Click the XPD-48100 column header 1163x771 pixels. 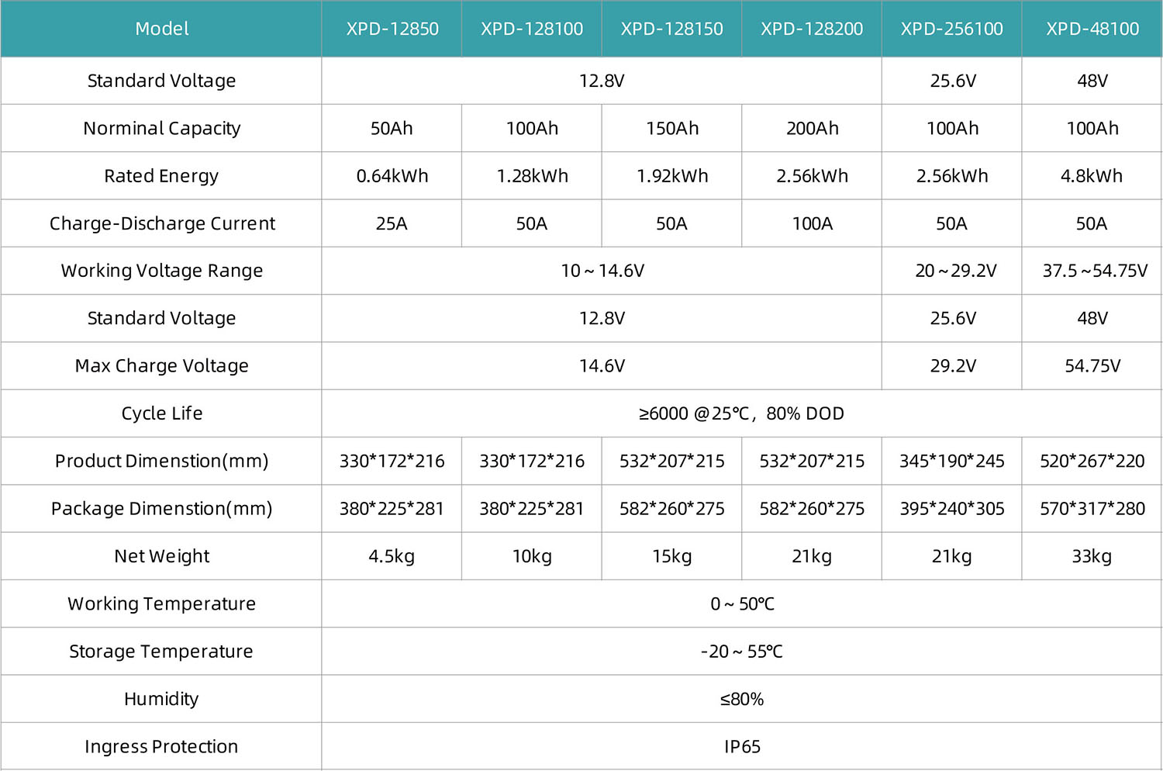tap(1092, 29)
